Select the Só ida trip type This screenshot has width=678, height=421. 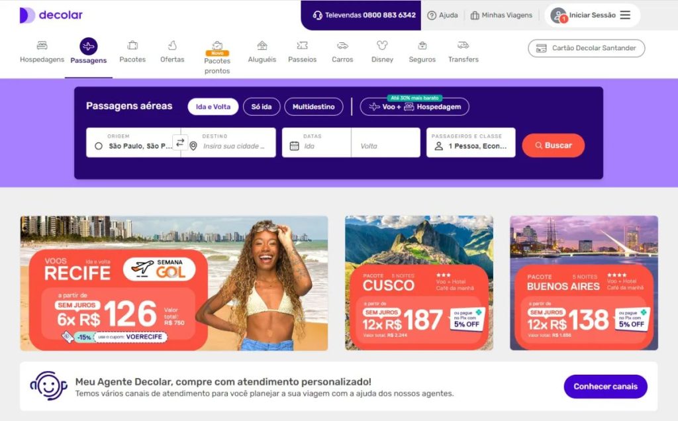pos(262,107)
